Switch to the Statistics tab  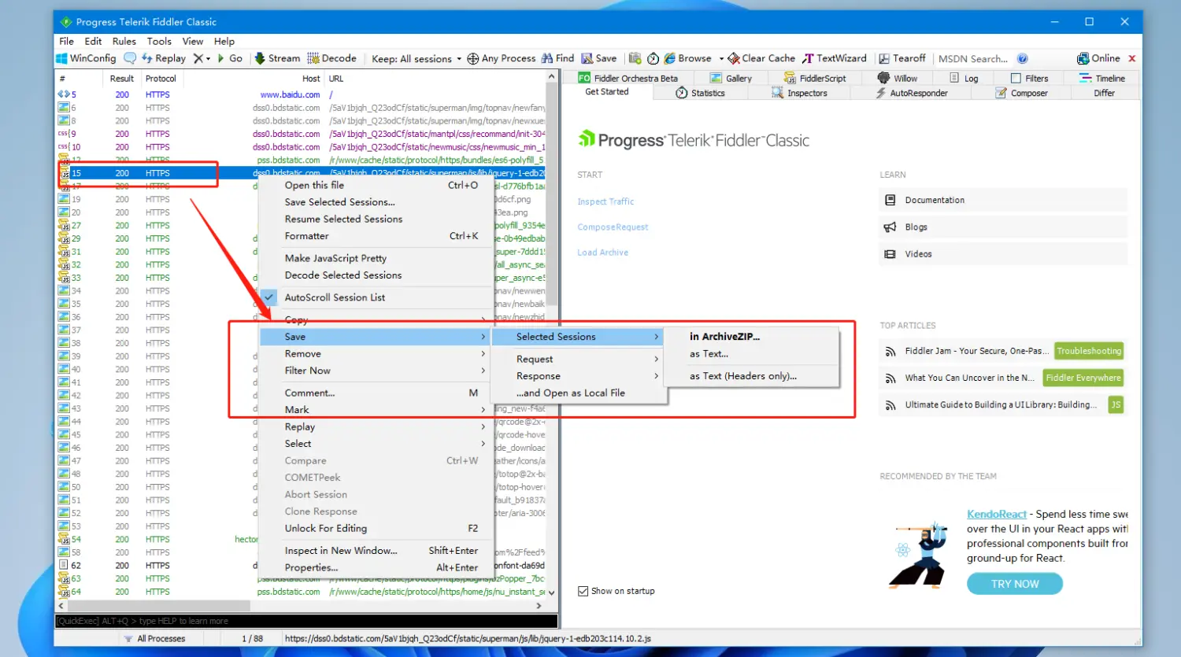700,93
